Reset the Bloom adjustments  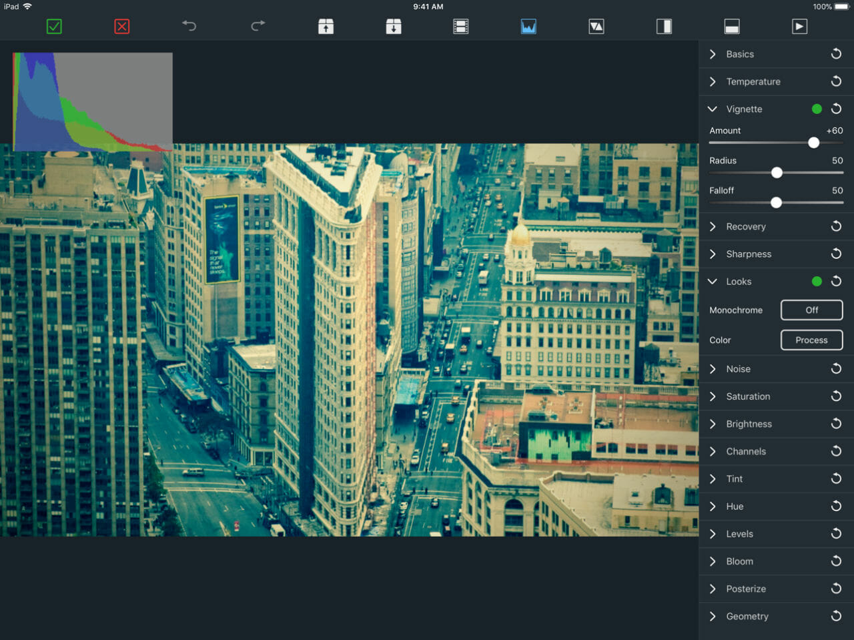(x=836, y=561)
